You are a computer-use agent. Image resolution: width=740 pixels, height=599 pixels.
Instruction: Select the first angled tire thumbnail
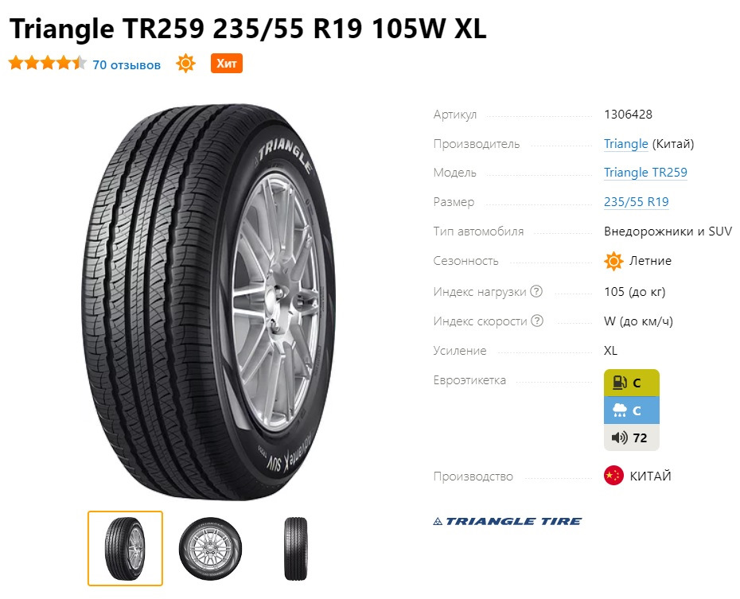coord(125,548)
